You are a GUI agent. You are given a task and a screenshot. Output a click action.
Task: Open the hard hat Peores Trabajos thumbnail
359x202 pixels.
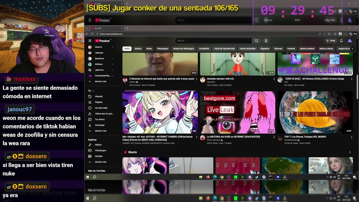(315, 112)
